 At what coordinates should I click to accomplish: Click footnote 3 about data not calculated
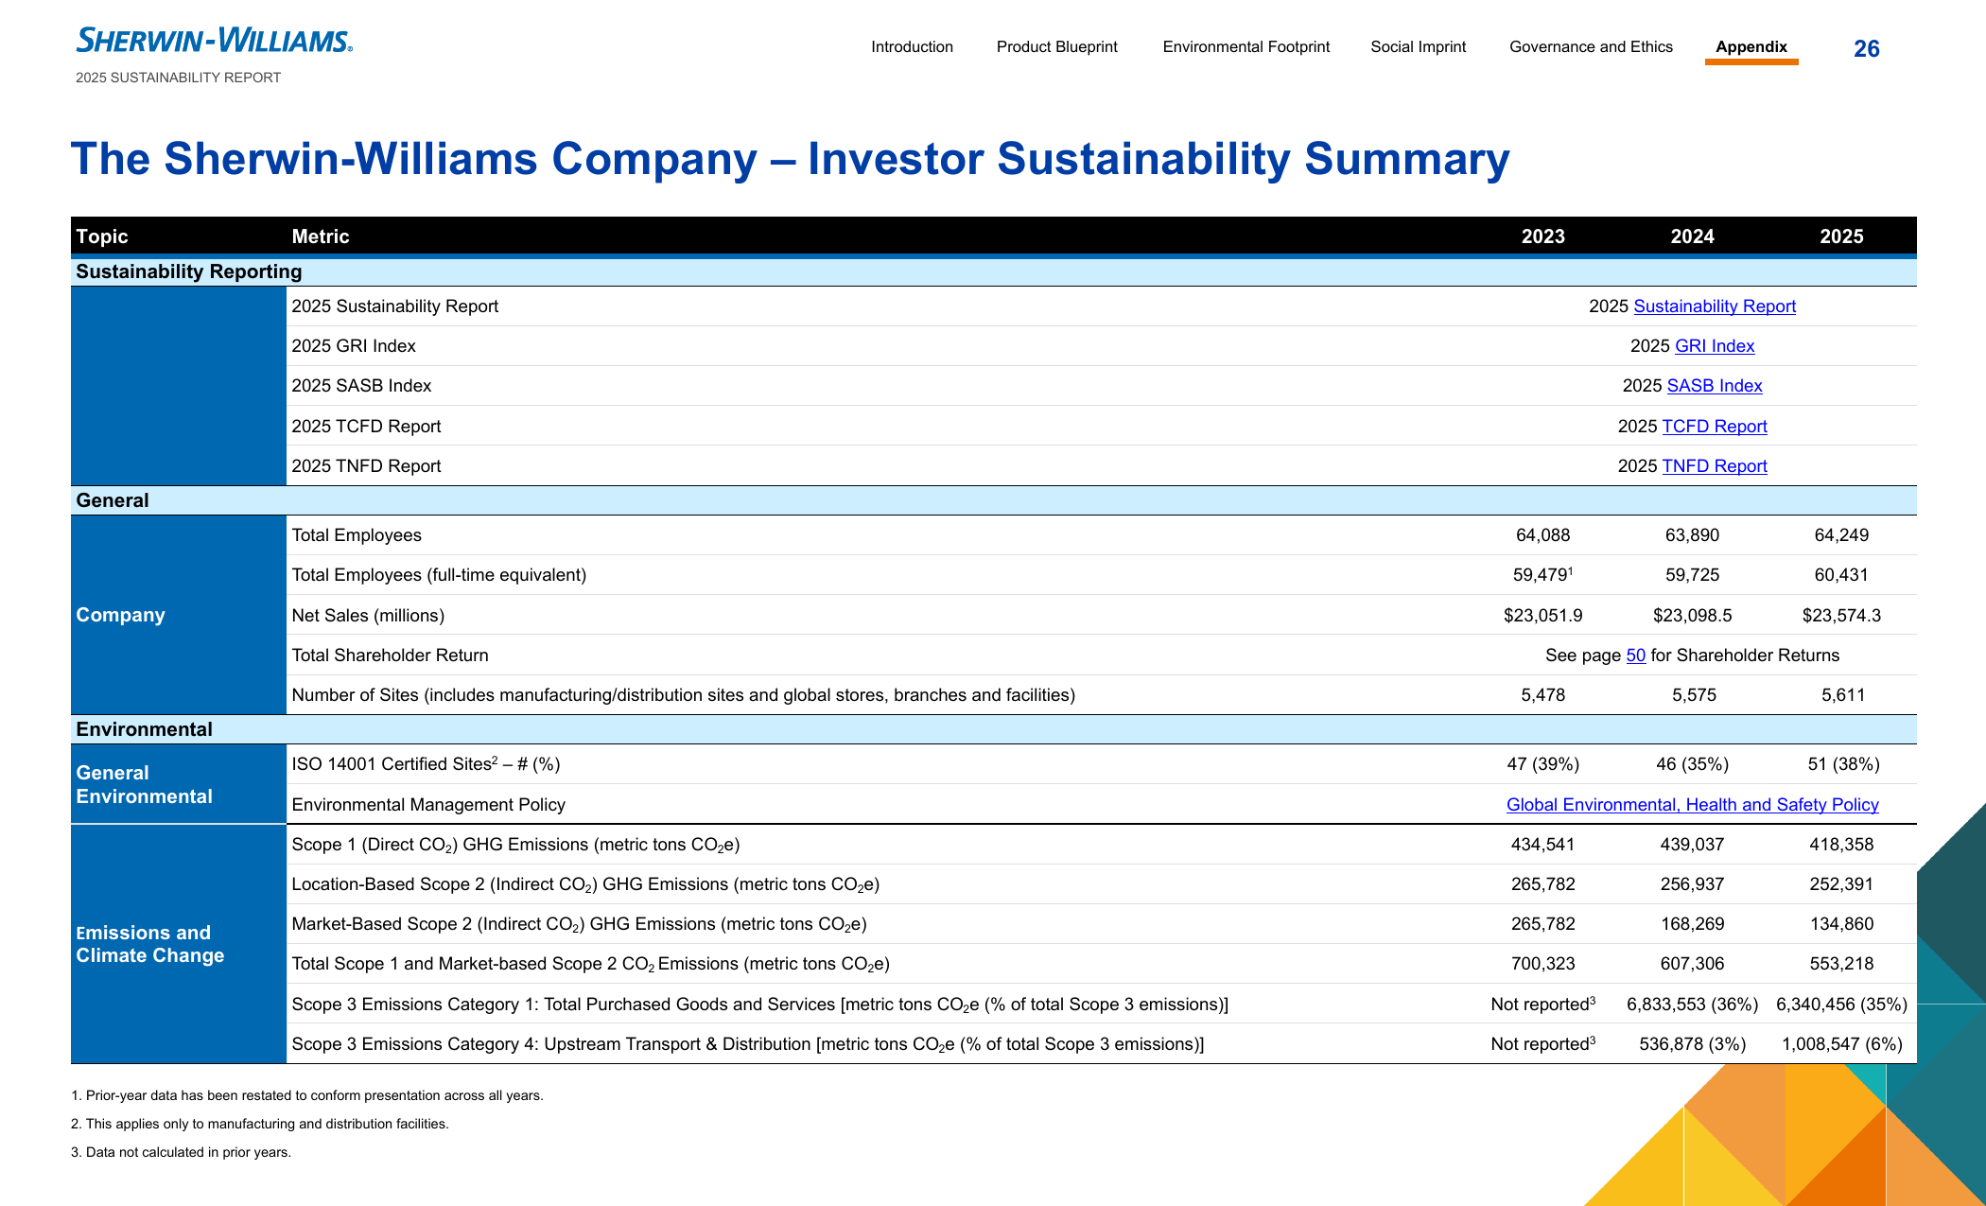pos(181,1152)
